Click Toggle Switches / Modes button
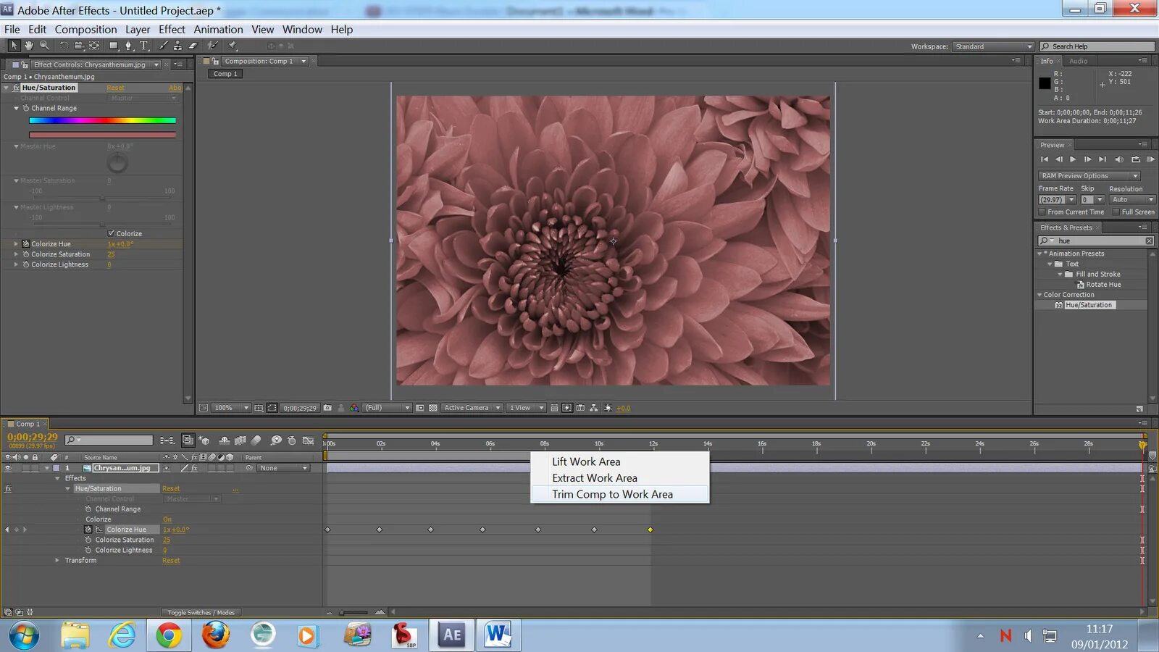 click(x=201, y=613)
